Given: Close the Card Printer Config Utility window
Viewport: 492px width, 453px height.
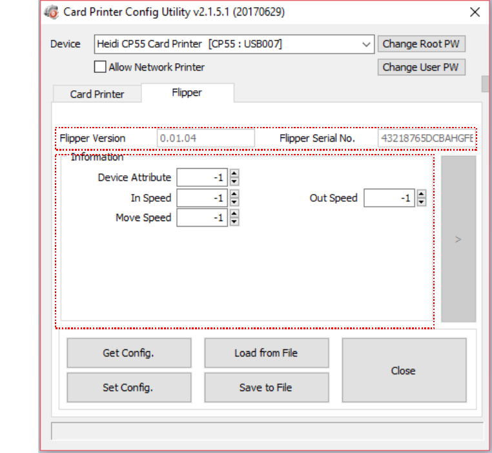Looking at the screenshot, I should coord(475,12).
